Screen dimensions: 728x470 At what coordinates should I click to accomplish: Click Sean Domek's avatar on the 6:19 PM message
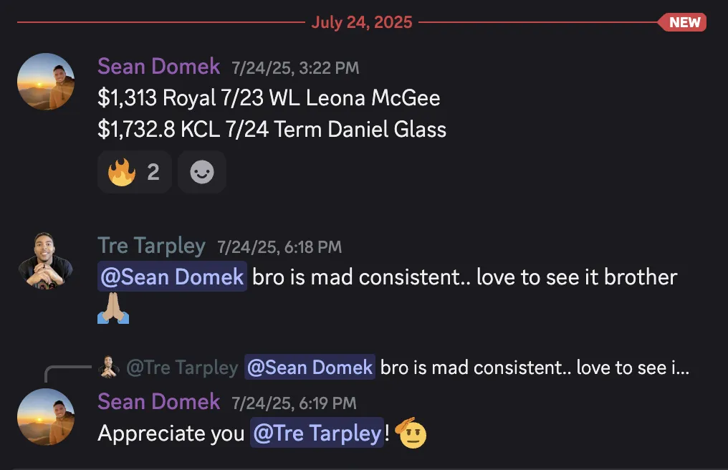[46, 416]
